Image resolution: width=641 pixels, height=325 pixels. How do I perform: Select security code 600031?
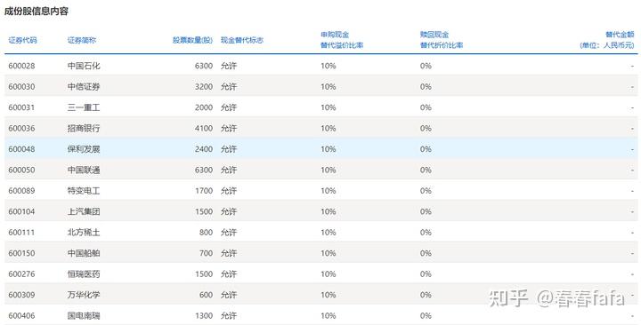click(21, 107)
